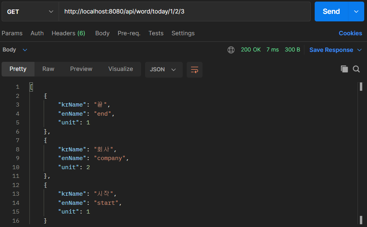Select the Preview view tab
The image size is (367, 227).
tap(81, 69)
